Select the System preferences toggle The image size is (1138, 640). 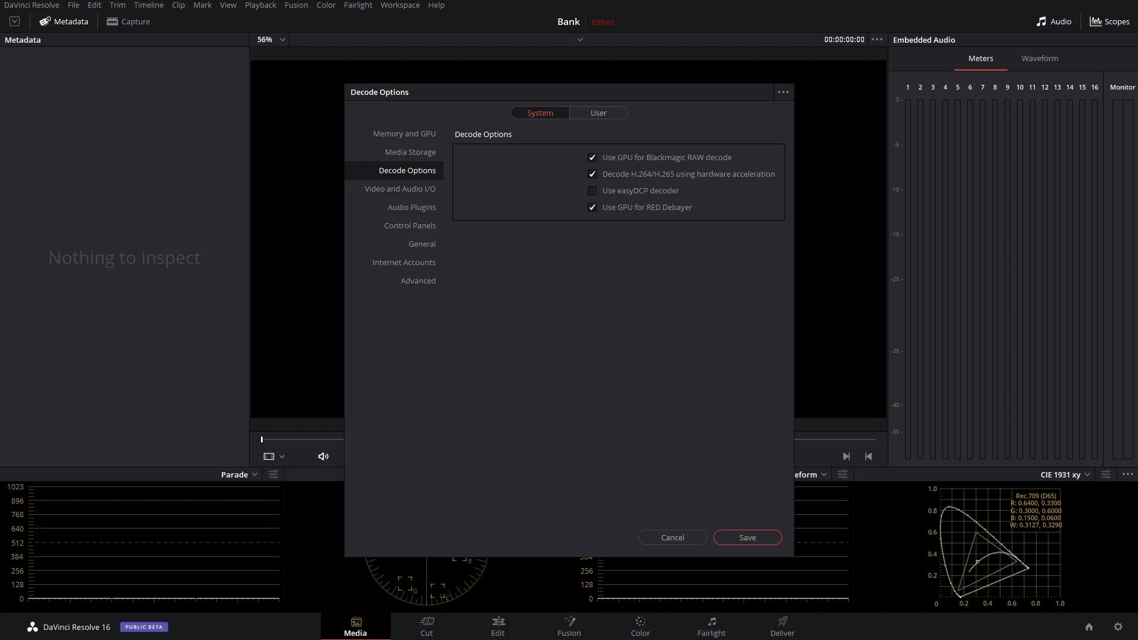tap(540, 113)
